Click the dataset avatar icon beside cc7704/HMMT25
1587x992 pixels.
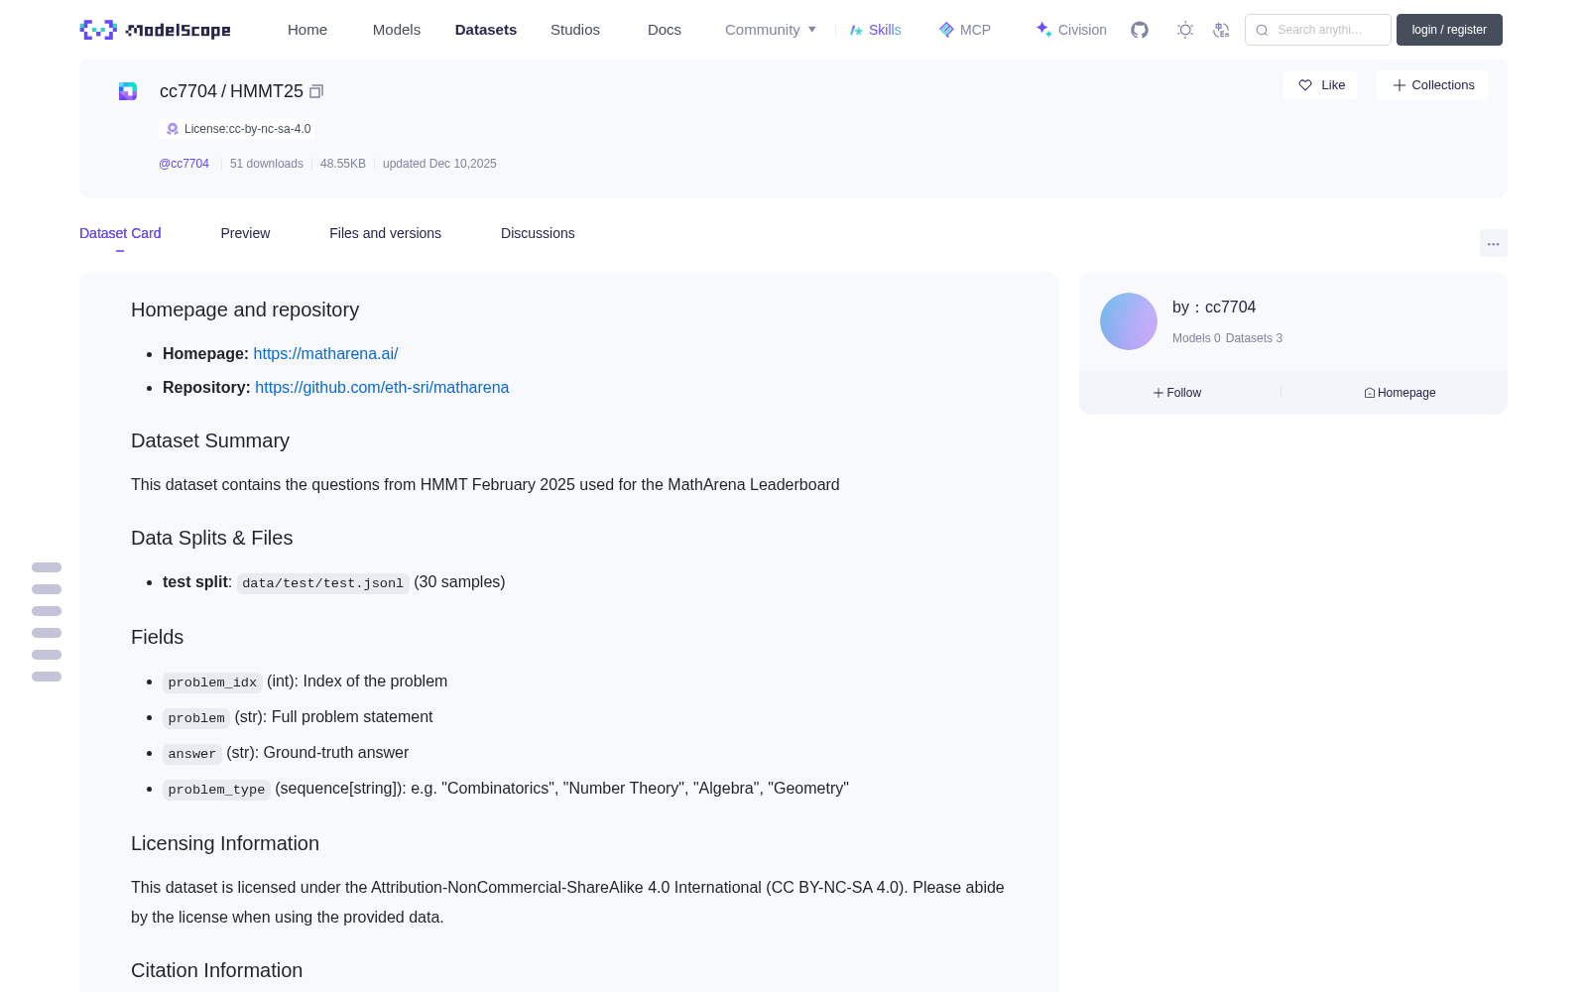click(x=128, y=91)
